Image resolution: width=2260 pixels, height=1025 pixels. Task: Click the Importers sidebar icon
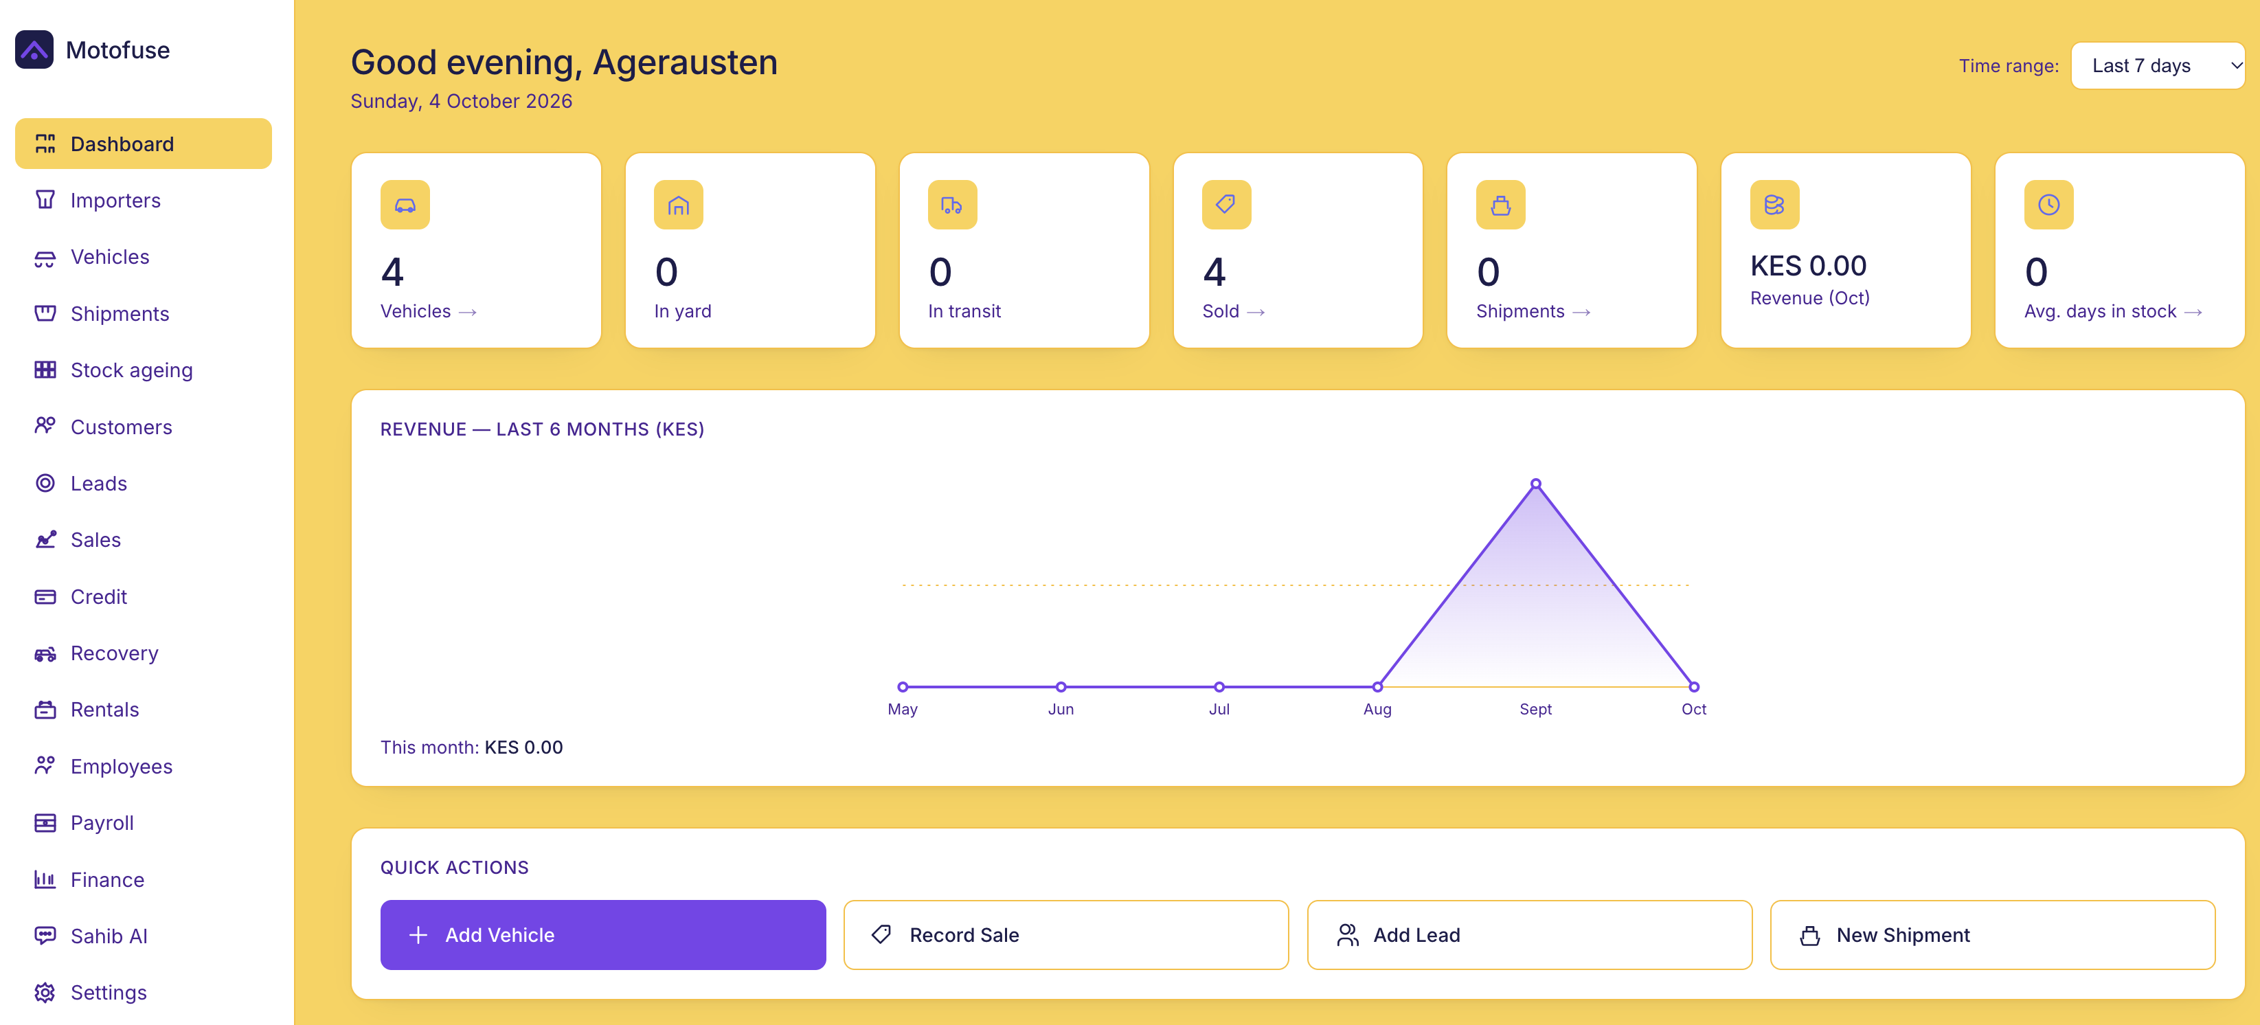[x=45, y=200]
